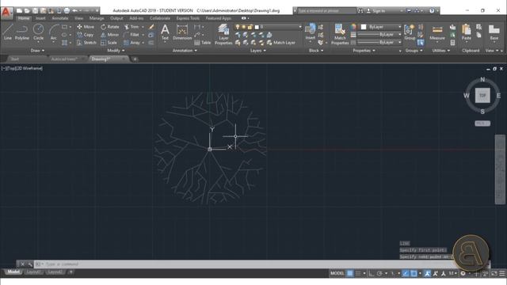The image size is (507, 285).
Task: Click TOP face on ViewCube
Action: (x=482, y=95)
